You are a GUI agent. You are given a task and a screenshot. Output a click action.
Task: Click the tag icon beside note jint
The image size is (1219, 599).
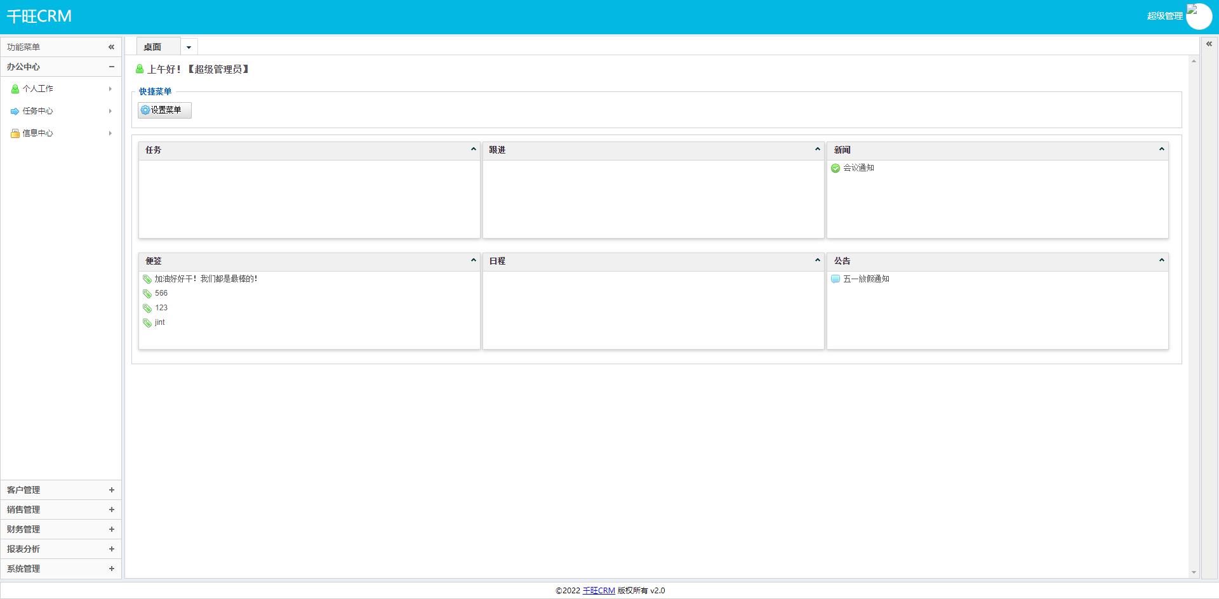click(147, 323)
